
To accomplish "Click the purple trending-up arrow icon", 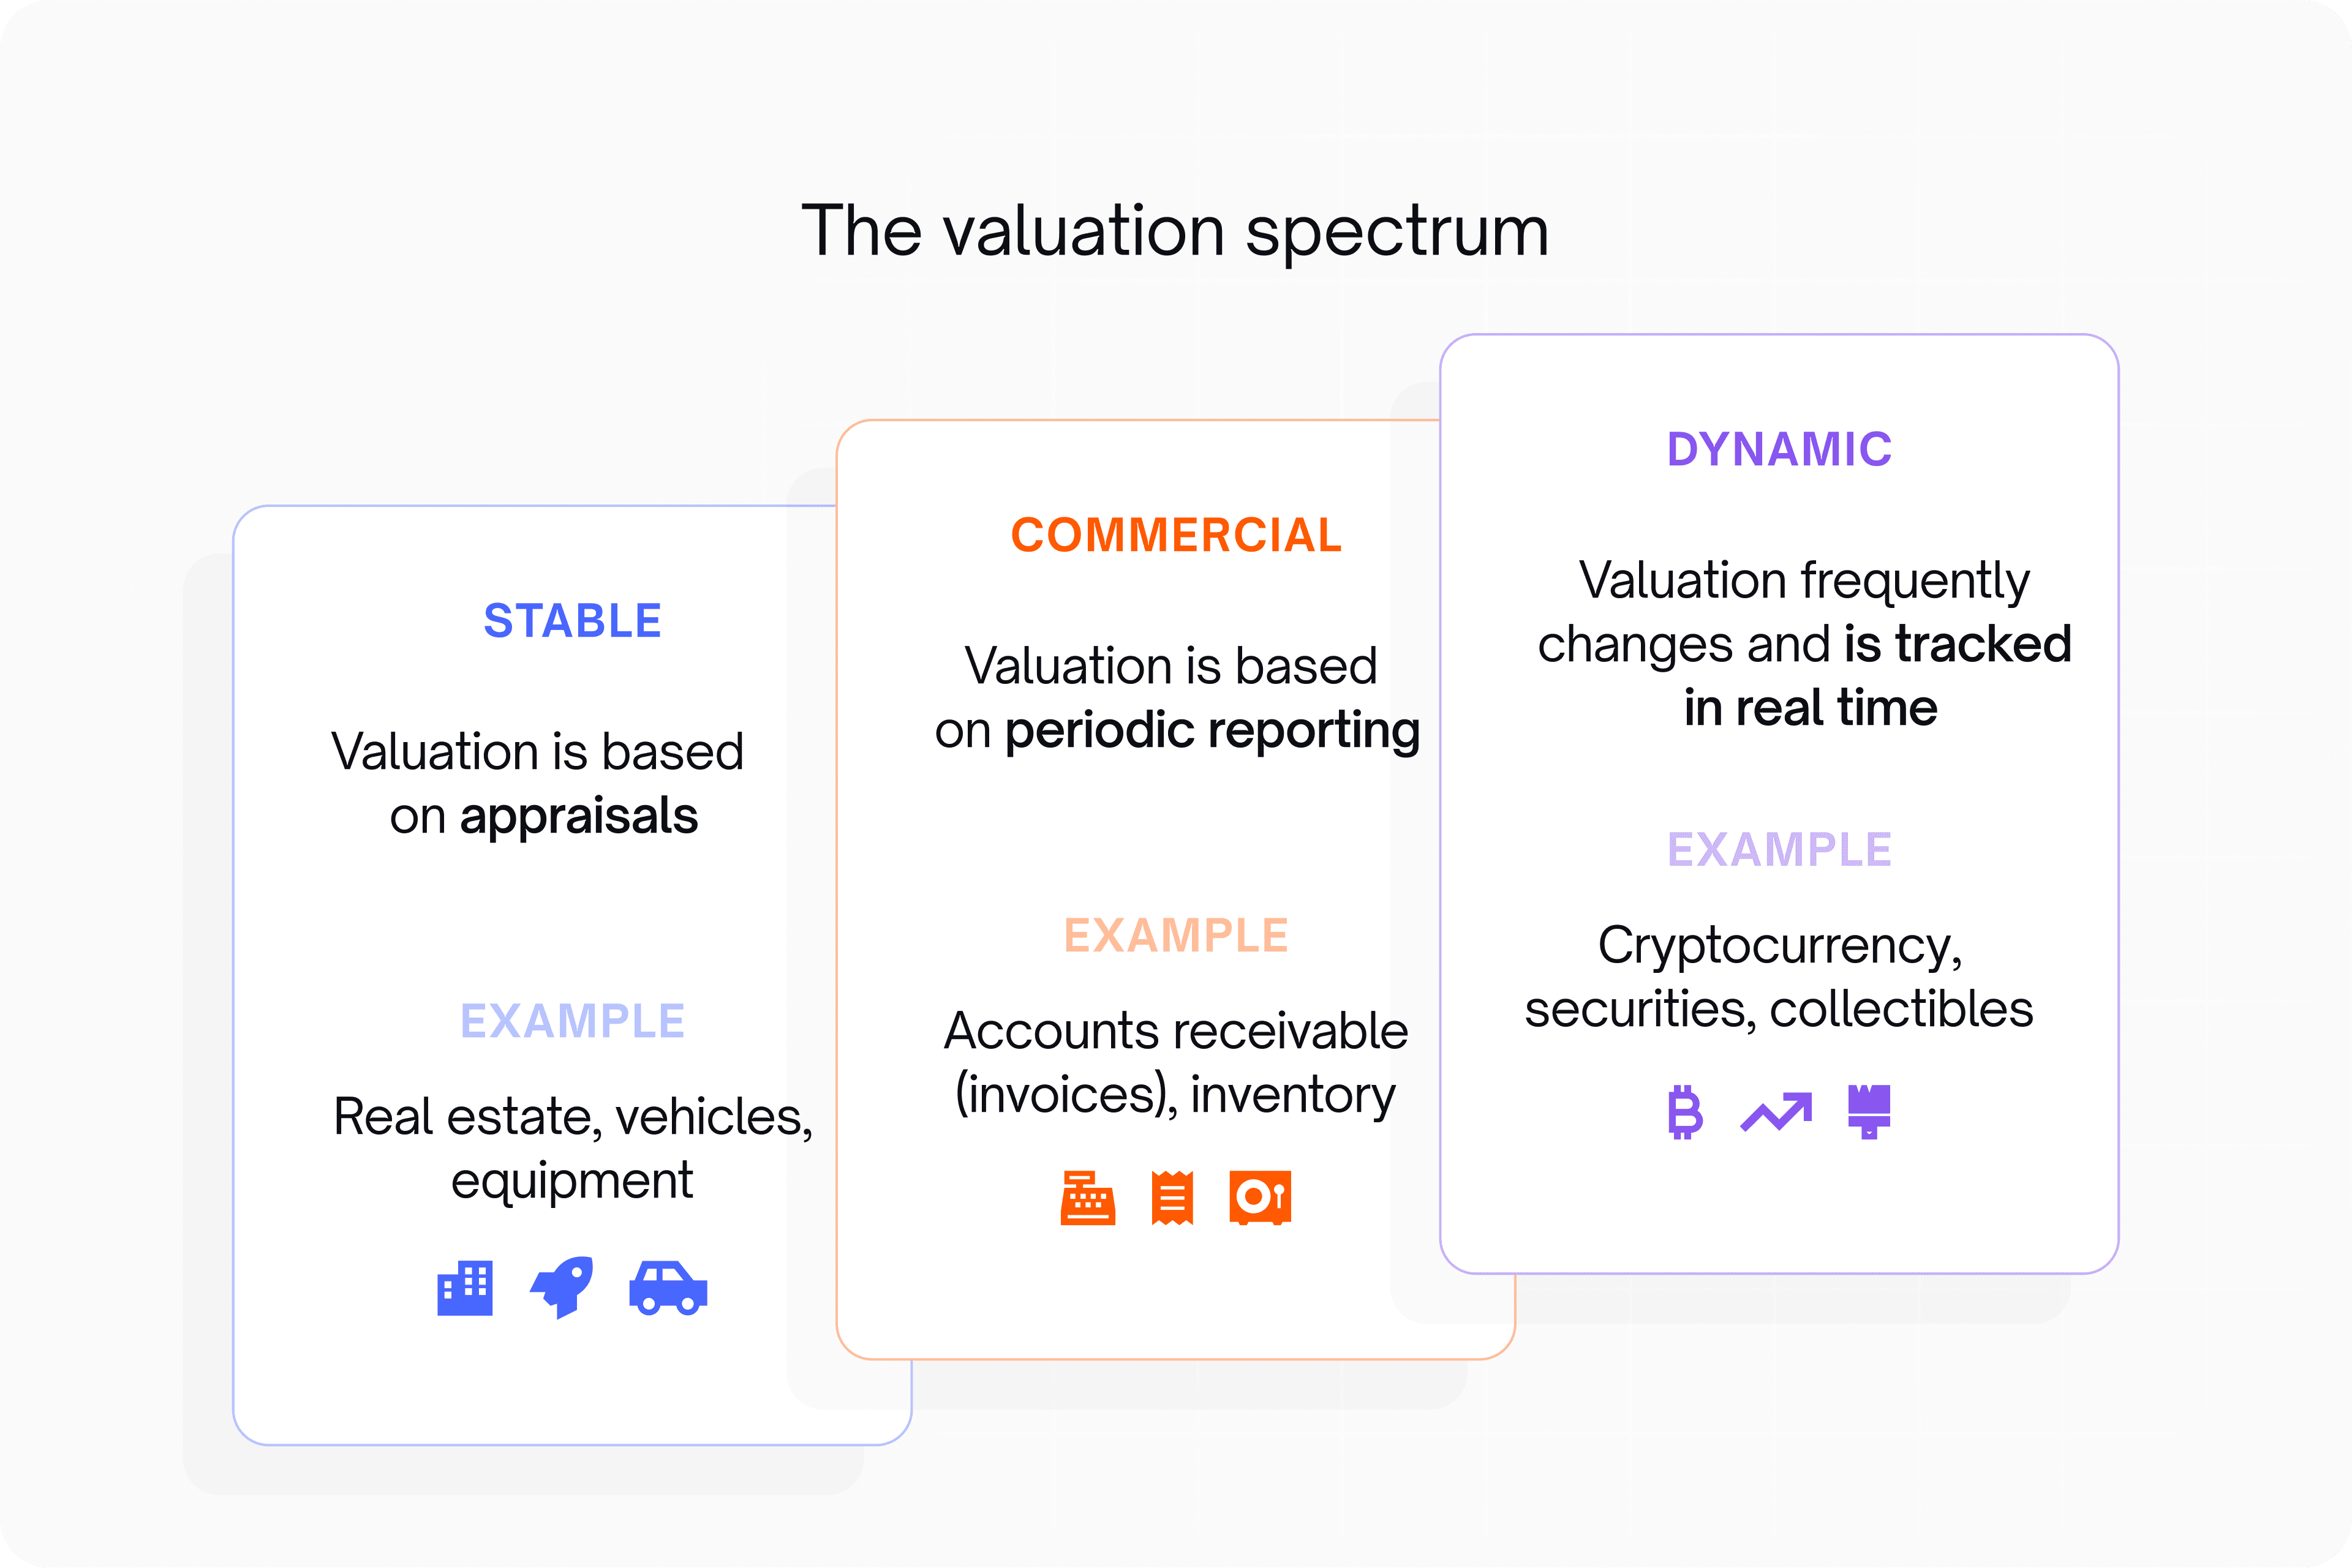I will (1777, 1112).
